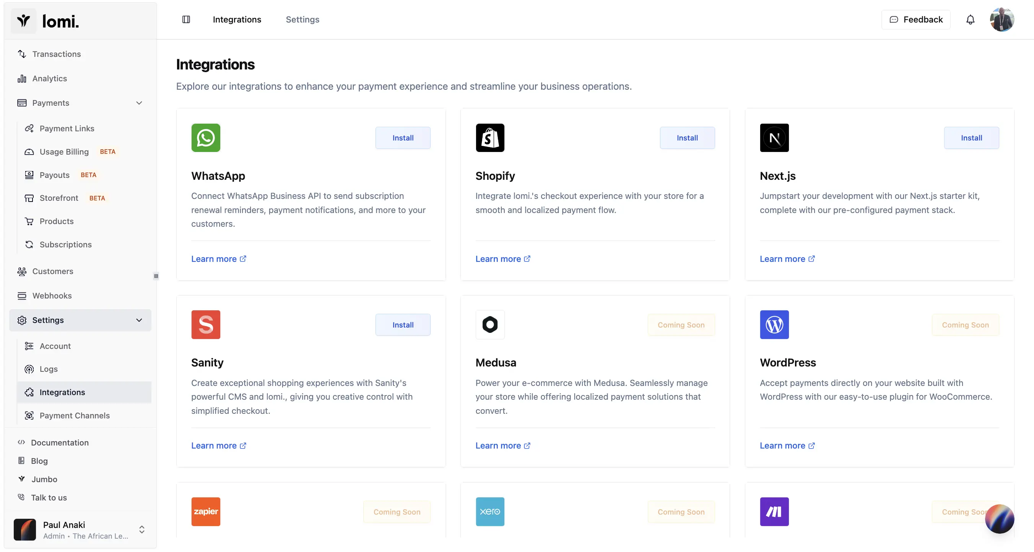Open Medusa's Learn more link
The image size is (1034, 552).
(x=503, y=445)
